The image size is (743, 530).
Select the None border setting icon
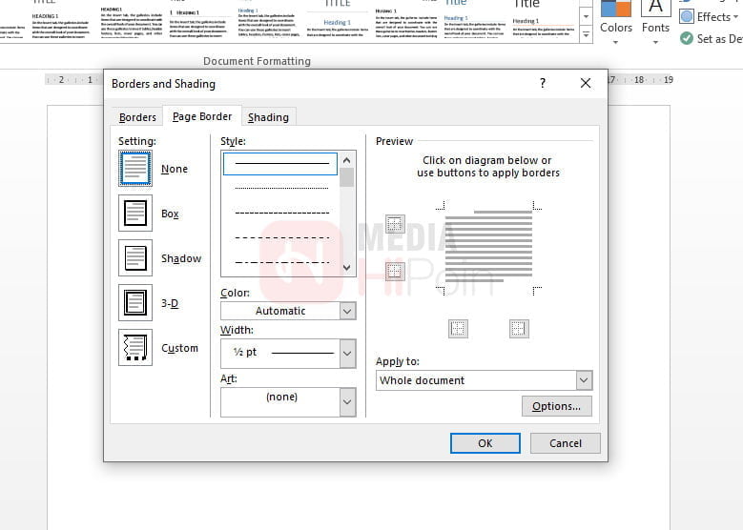click(x=135, y=169)
